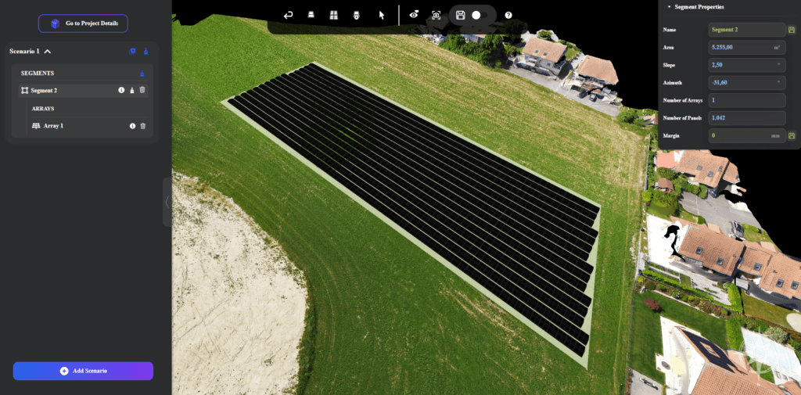Click the floppy disk save icon in toolbar

pos(460,16)
